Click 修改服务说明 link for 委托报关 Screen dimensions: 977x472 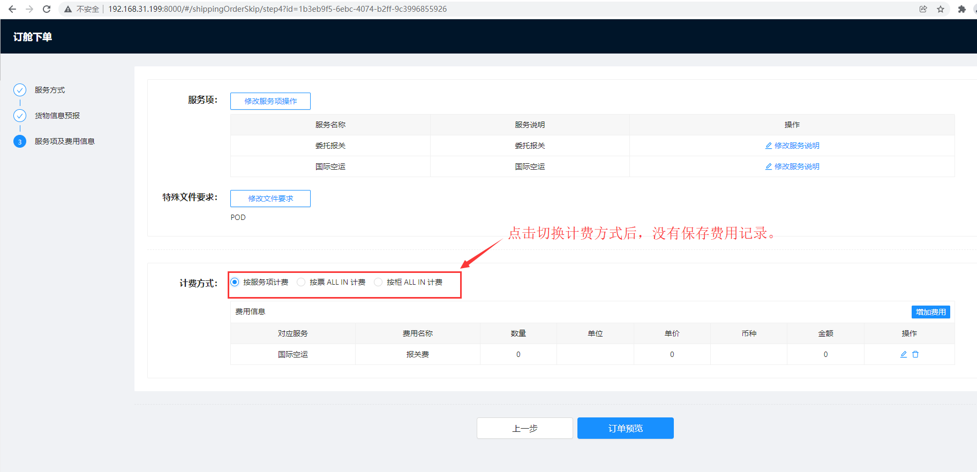tap(792, 146)
